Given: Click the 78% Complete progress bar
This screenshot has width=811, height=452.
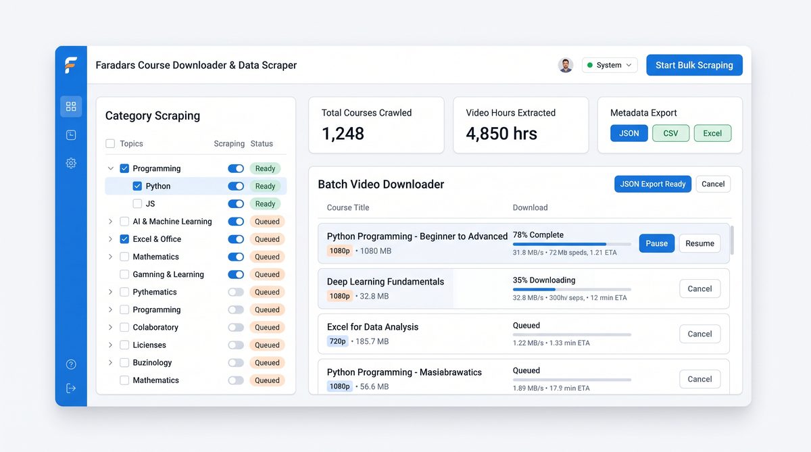Looking at the screenshot, I should pos(572,244).
